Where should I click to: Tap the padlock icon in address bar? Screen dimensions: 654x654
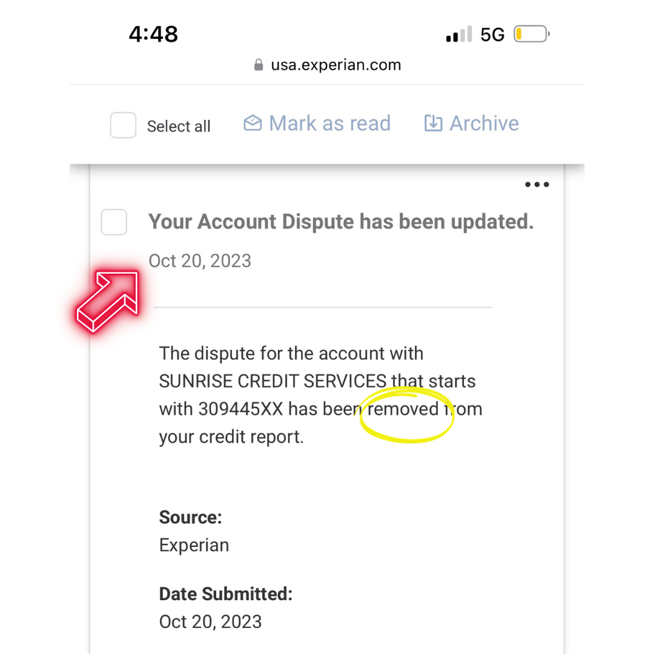point(259,65)
